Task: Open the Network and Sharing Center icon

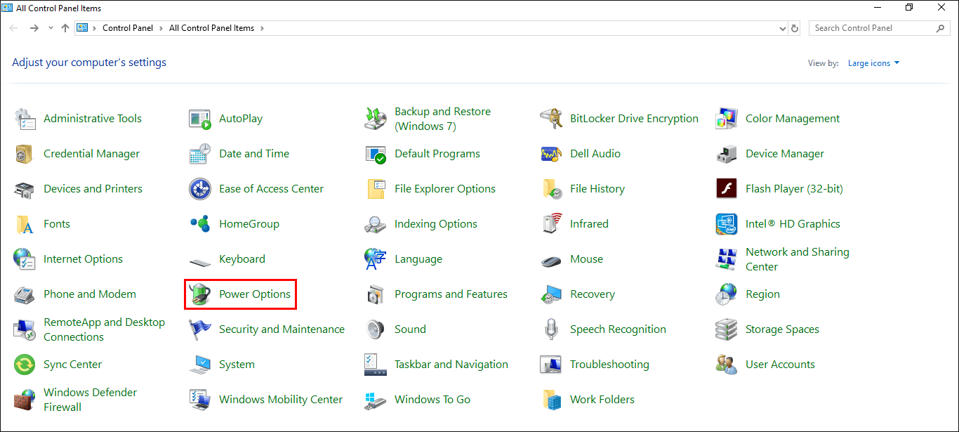Action: coord(727,259)
